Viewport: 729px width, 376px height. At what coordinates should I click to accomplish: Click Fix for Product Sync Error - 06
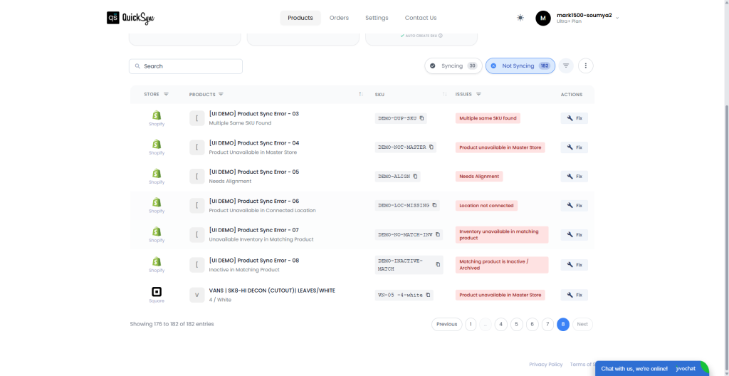[575, 206]
